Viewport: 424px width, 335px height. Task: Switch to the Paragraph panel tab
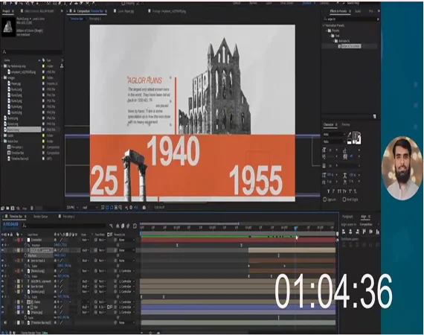347,217
